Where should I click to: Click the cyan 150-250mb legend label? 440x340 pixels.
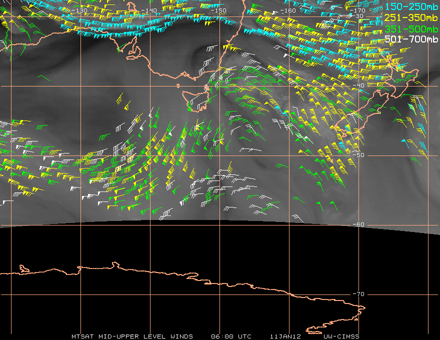(x=411, y=6)
